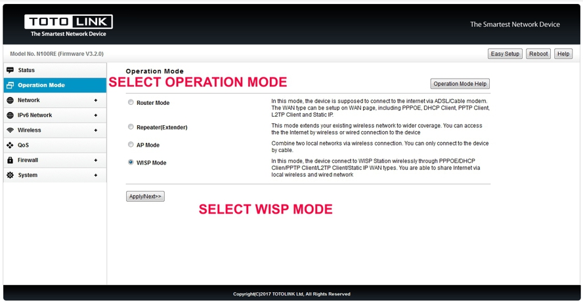This screenshot has width=583, height=302.
Task: Select the Repeater(Extender) radio button
Action: coord(131,127)
